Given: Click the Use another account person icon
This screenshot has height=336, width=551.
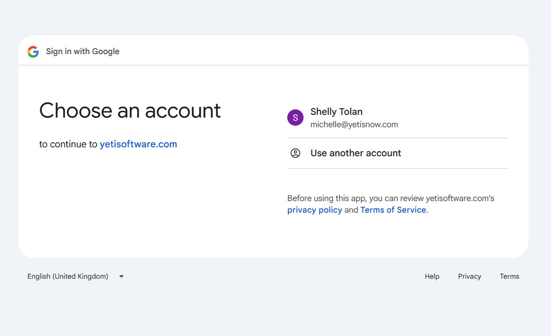Looking at the screenshot, I should (x=295, y=153).
